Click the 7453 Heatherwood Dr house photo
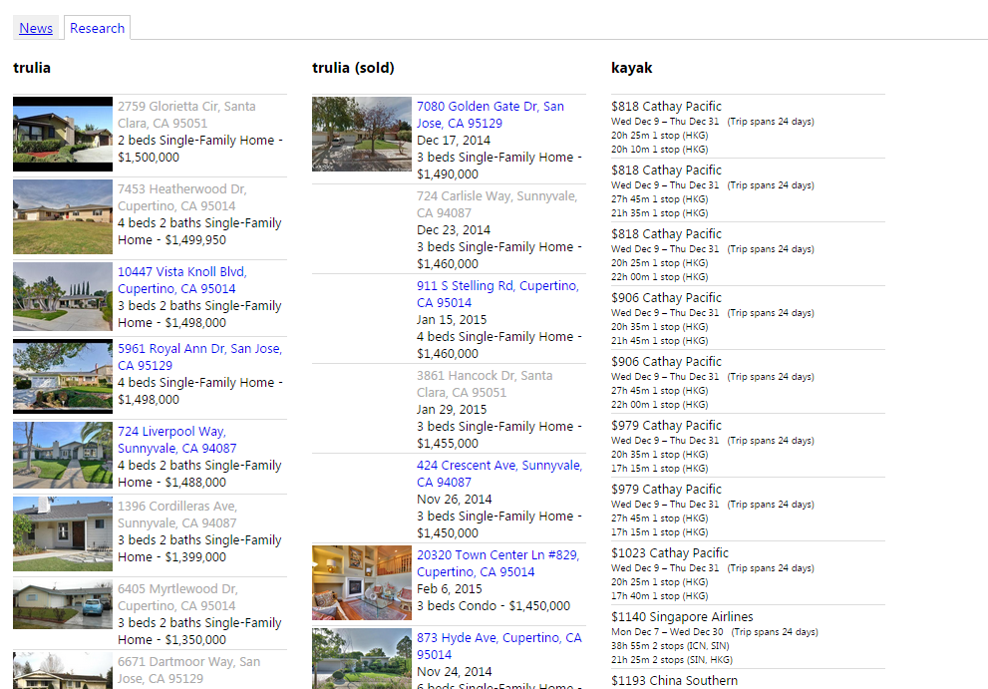Screen dimensions: 988x689 [x=63, y=216]
